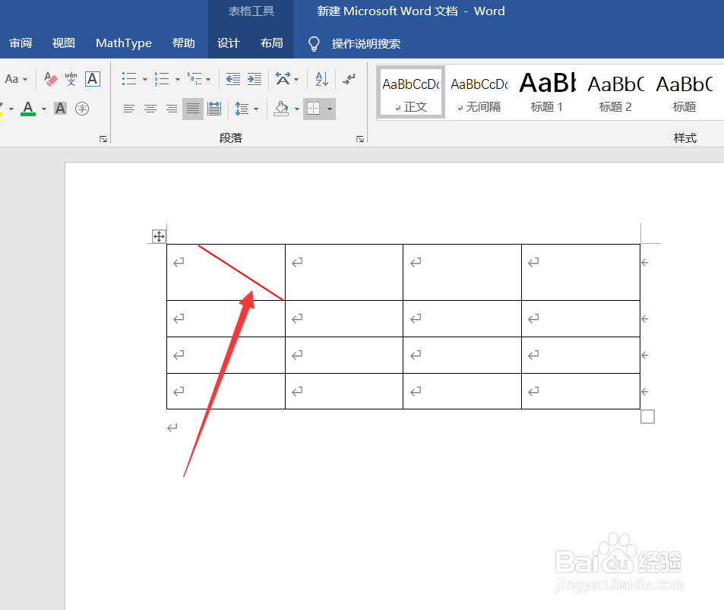Expand the font color dropdown arrow
This screenshot has height=610, width=724.
(x=44, y=109)
